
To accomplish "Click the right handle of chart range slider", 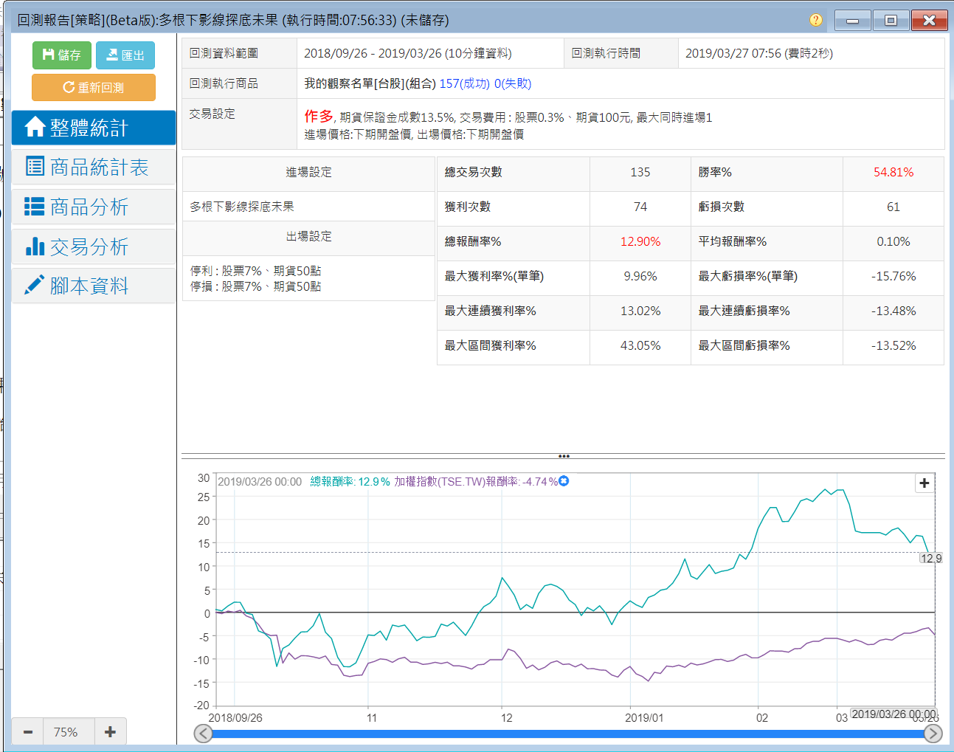I will pyautogui.click(x=933, y=734).
